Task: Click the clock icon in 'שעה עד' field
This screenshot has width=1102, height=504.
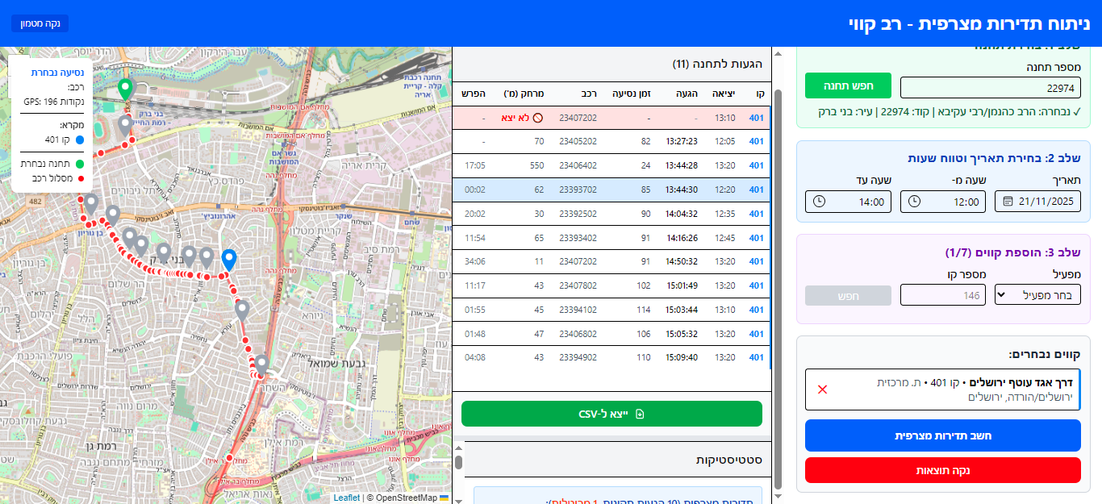Action: tap(820, 202)
